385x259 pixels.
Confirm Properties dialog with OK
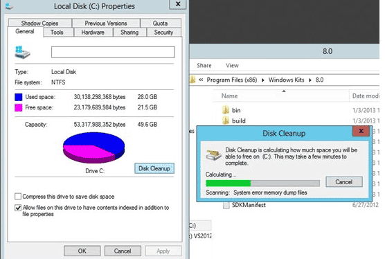(82, 251)
